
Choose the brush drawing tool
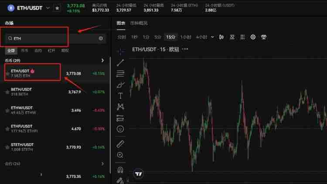[x=120, y=85]
